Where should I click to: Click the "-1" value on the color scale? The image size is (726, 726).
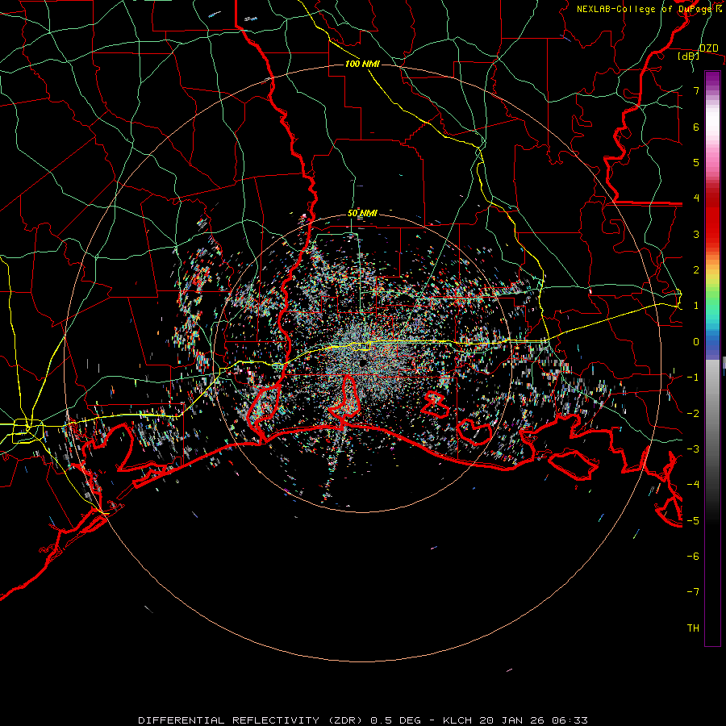coord(693,378)
